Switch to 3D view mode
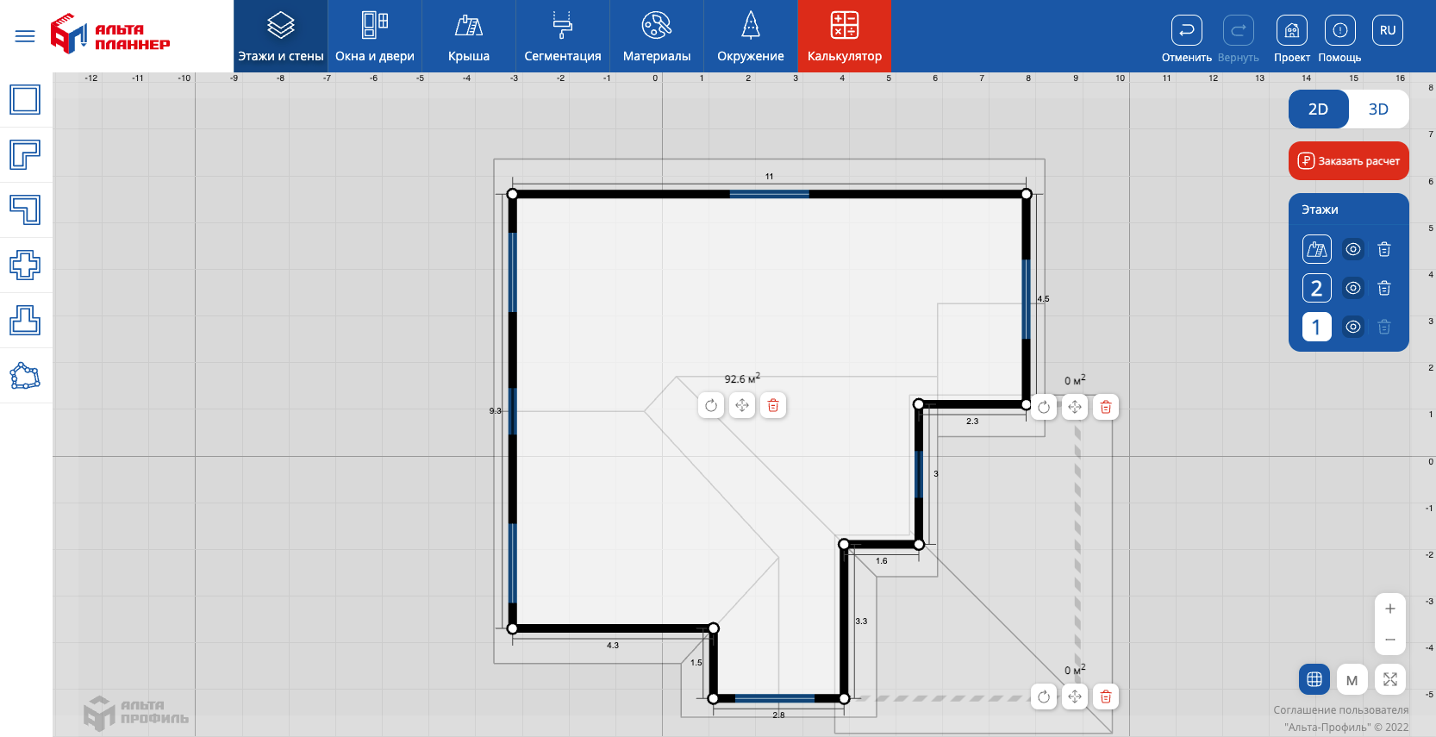The height and width of the screenshot is (737, 1436). 1378,109
